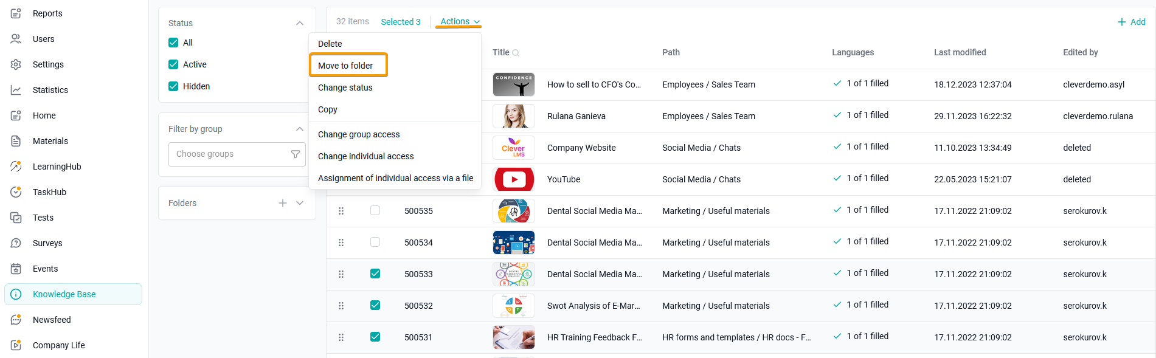Open the Surveys sidebar icon
This screenshot has height=358, width=1156.
[x=16, y=243]
